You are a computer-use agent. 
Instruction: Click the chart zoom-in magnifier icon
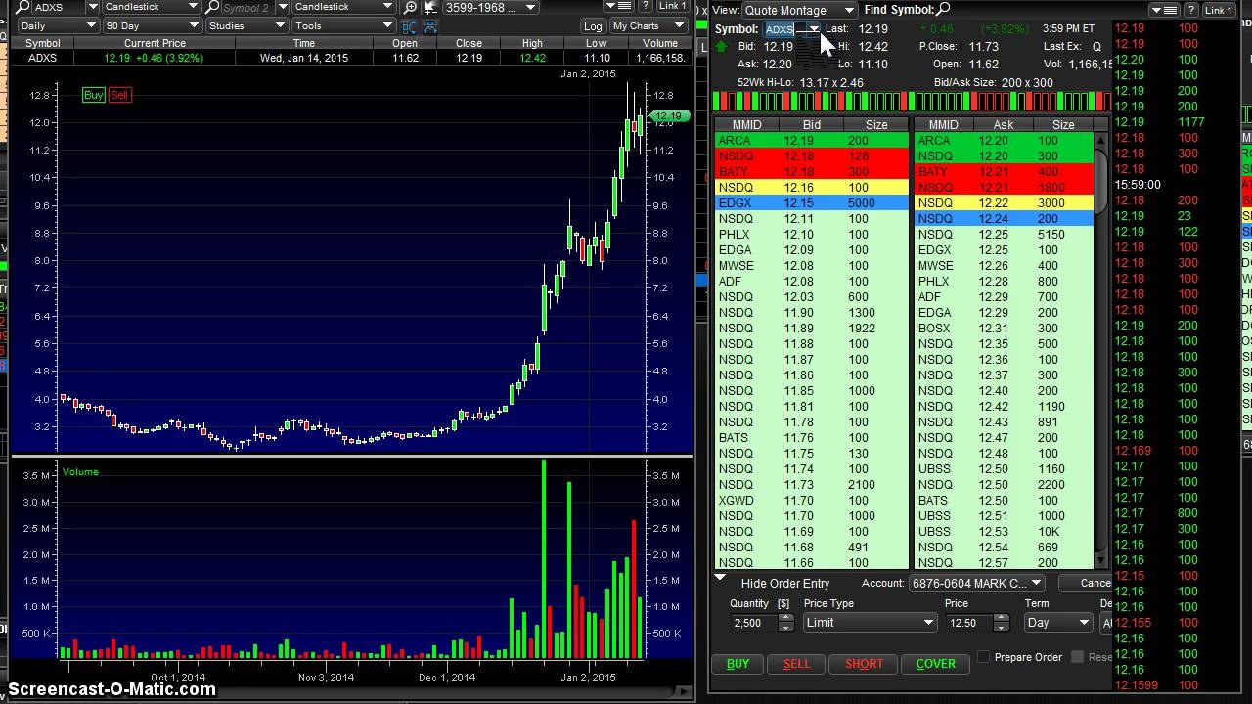coord(411,7)
